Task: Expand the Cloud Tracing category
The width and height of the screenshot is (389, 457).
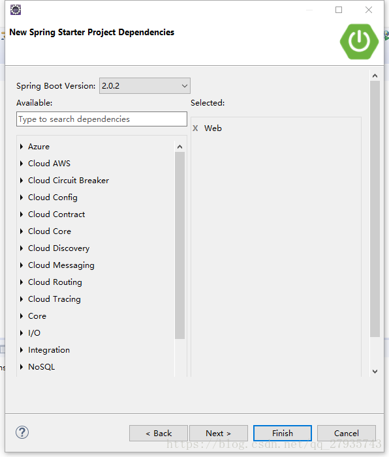Action: tap(22, 299)
